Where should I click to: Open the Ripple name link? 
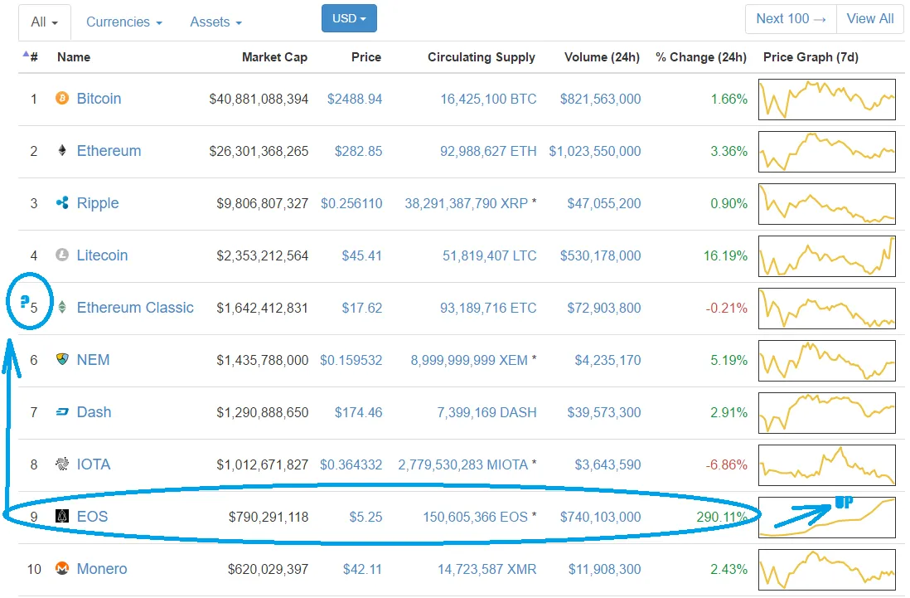98,202
